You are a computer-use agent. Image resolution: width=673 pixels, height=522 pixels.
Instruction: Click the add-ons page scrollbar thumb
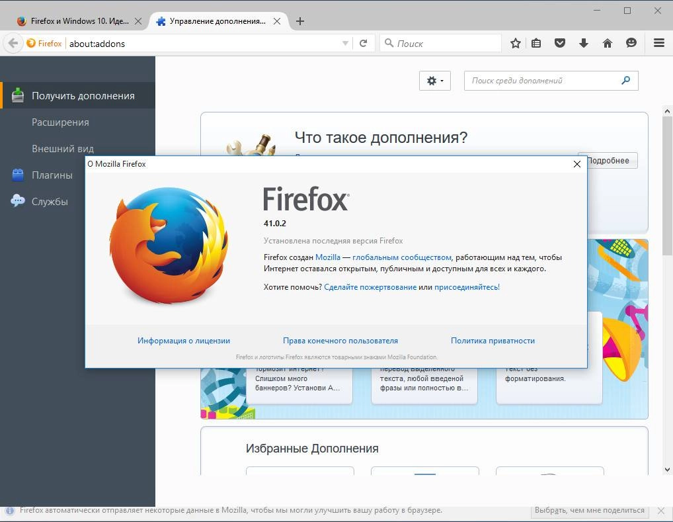[x=667, y=186]
